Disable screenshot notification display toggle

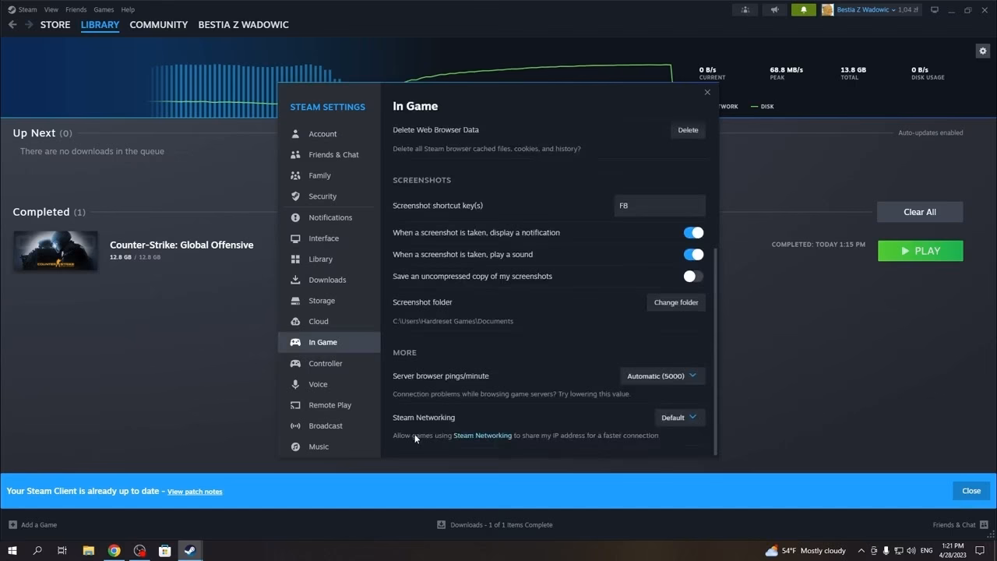click(693, 232)
